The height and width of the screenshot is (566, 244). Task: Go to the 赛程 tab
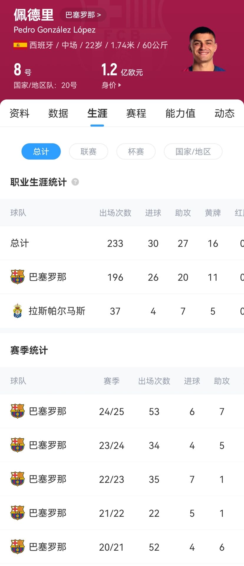pos(136,113)
